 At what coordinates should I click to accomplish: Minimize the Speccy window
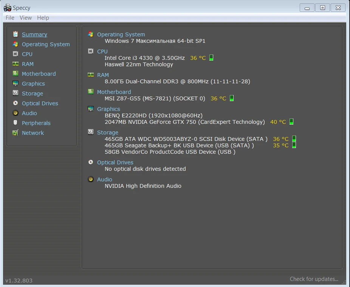[307, 8]
